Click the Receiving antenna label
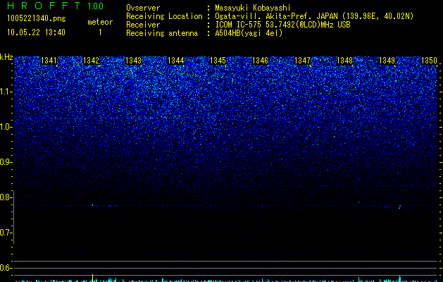 (x=162, y=33)
